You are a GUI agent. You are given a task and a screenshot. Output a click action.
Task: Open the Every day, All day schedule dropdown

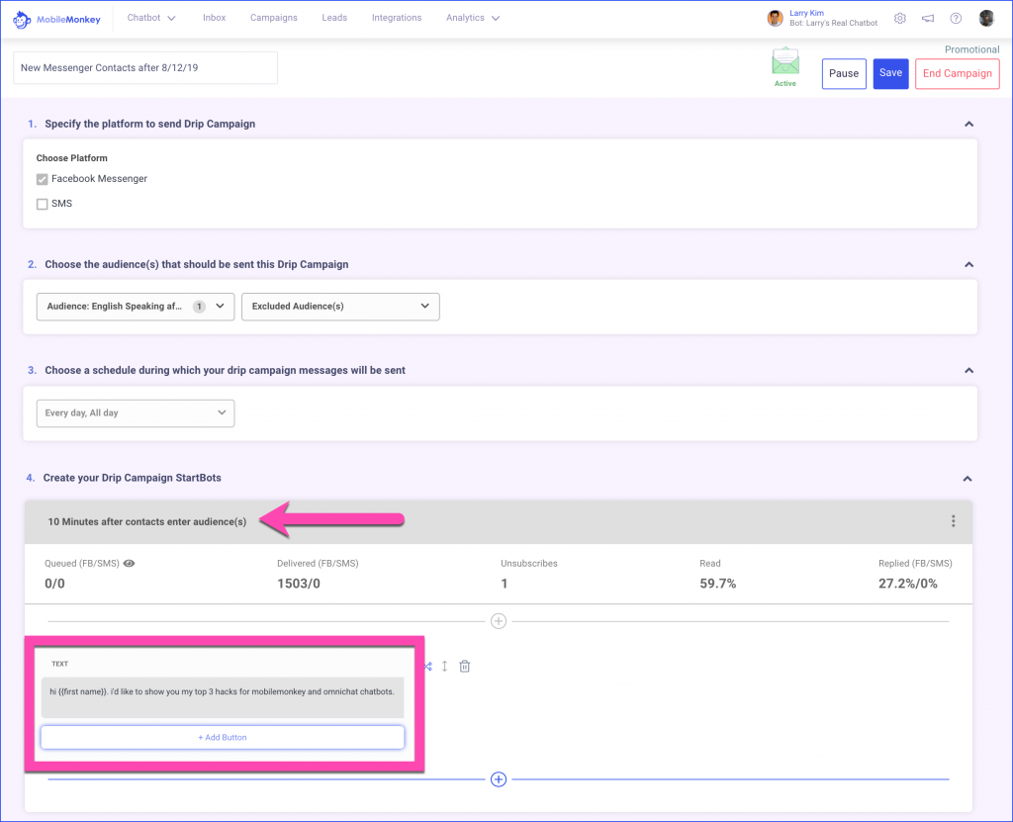click(136, 412)
